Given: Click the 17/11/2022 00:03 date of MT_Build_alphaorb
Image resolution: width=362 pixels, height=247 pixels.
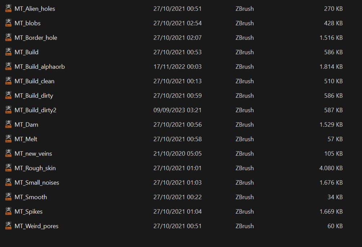Looking at the screenshot, I should pos(177,66).
